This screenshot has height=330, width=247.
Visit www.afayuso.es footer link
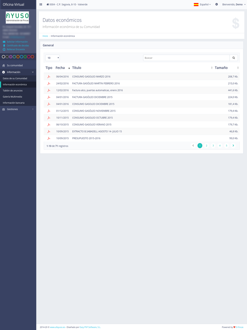pos(58,327)
